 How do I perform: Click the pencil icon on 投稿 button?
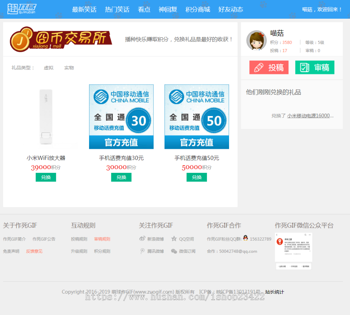pos(259,67)
